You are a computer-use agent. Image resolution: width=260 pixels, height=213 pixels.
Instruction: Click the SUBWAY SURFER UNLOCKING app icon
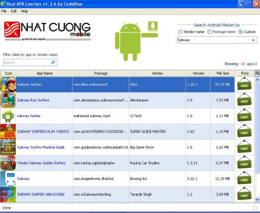click(x=8, y=194)
